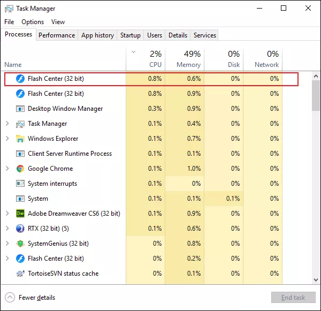
Task: Click the scrollbar down arrow
Action: tap(316, 279)
